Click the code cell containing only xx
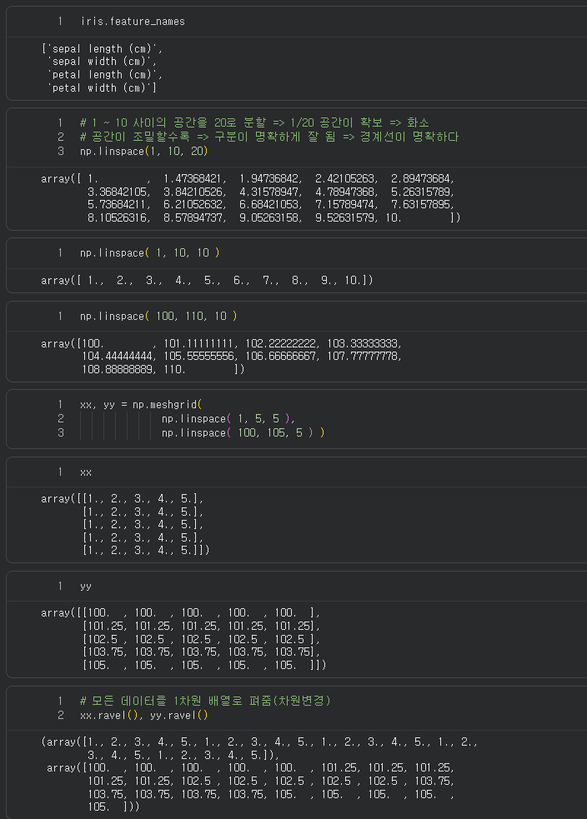This screenshot has height=819, width=587. pos(86,472)
